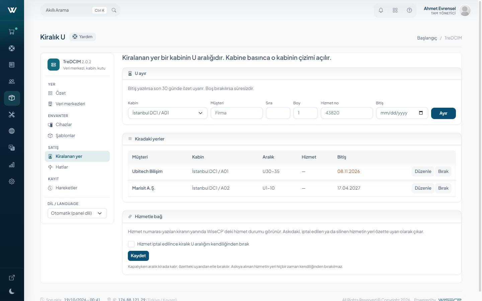Open Veri merkezleri menu item
Viewport: 482px width, 301px height.
click(77, 104)
